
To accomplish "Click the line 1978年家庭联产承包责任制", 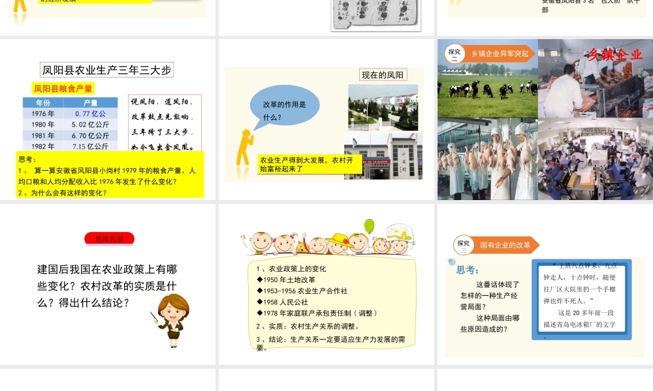I will click(x=317, y=313).
